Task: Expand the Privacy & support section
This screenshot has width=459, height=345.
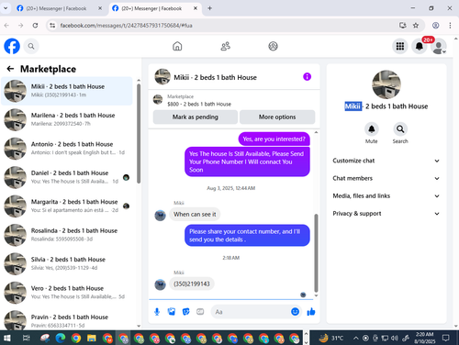Action: pos(386,214)
